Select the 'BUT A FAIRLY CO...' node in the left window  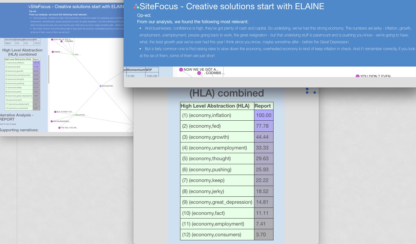tap(55, 112)
